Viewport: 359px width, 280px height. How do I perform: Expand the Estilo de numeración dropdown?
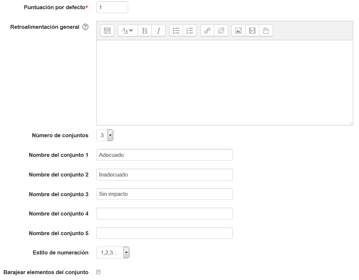[113, 253]
